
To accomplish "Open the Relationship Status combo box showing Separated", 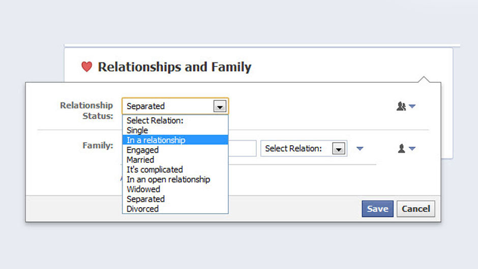I will click(175, 106).
